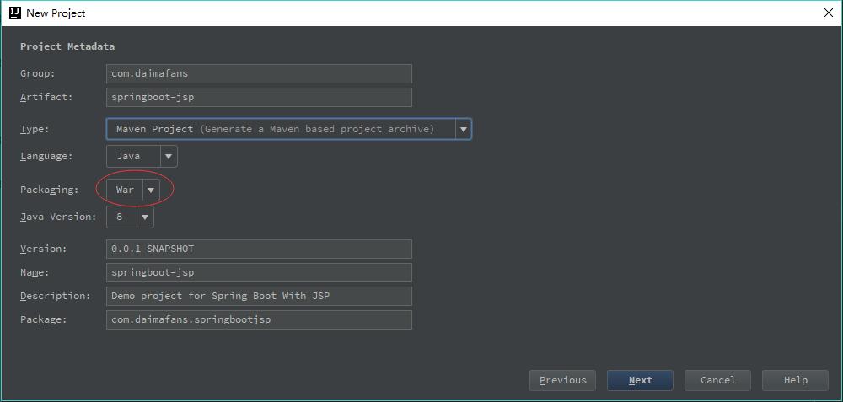The width and height of the screenshot is (843, 402).
Task: Select the Maven Project type combo box
Action: coord(280,129)
